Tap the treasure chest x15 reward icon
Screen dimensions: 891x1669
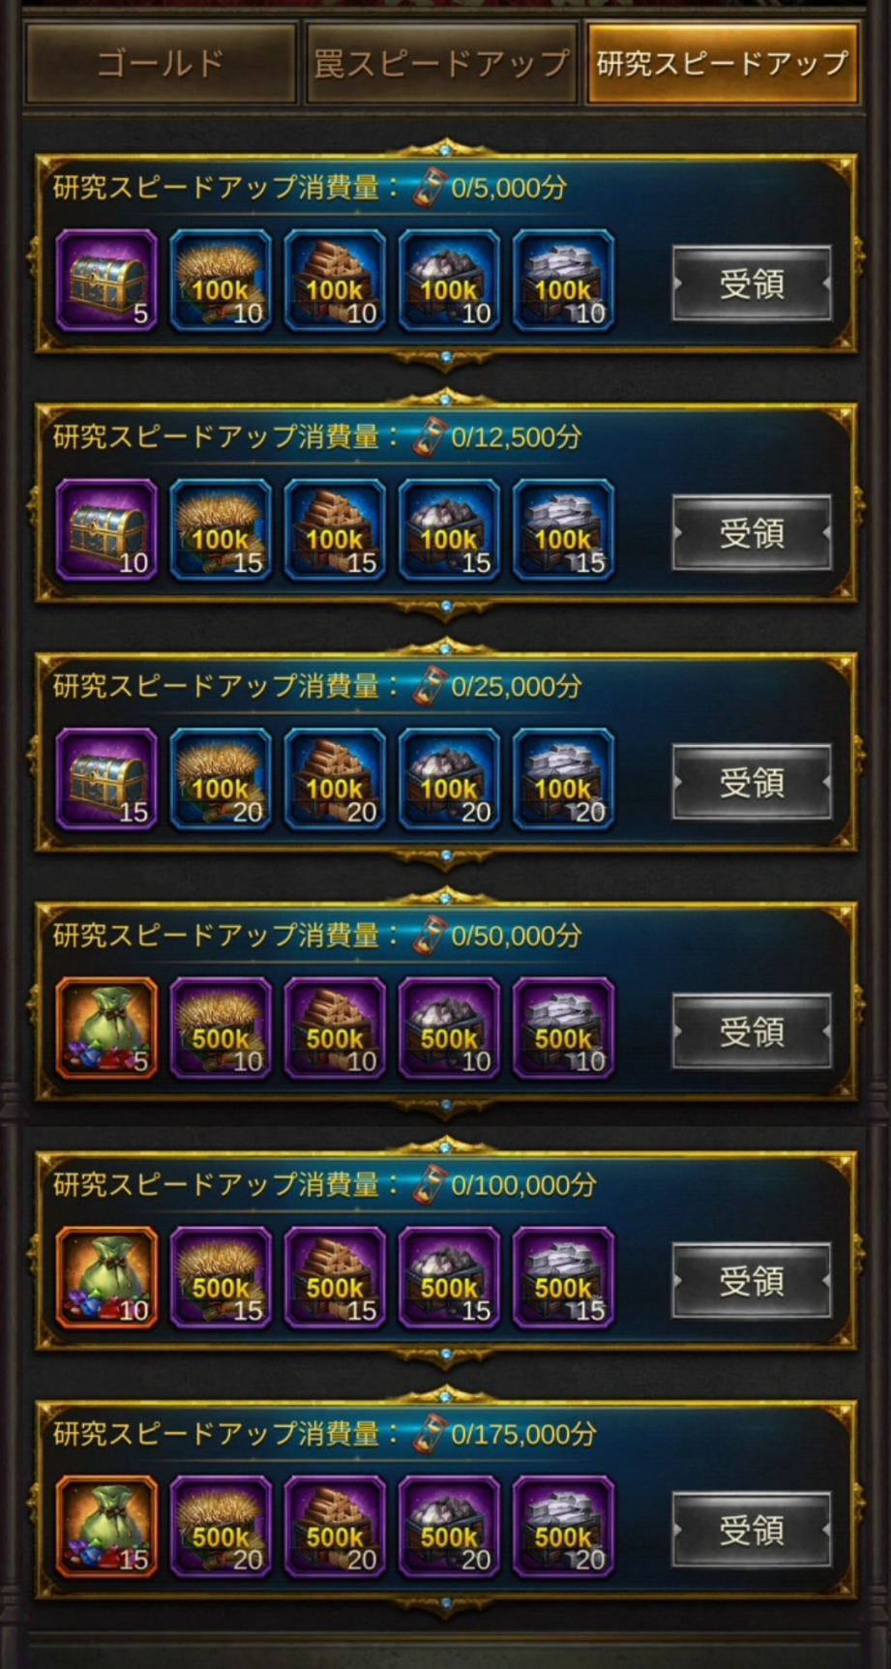click(106, 780)
